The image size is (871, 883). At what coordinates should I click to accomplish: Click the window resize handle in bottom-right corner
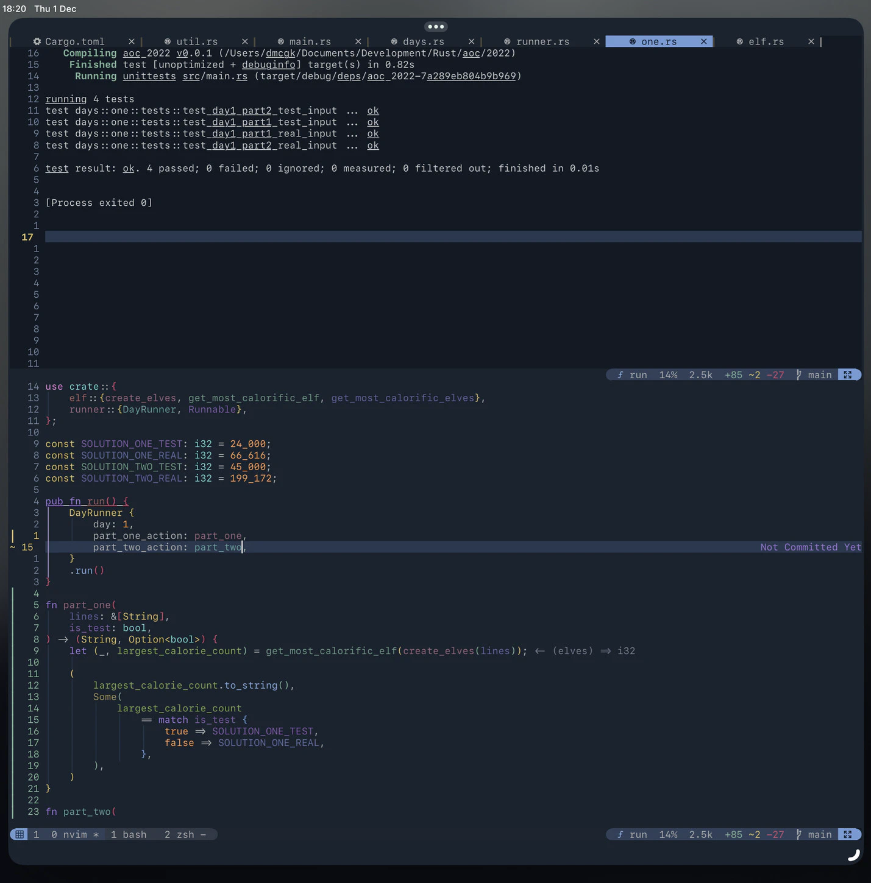[x=854, y=855]
